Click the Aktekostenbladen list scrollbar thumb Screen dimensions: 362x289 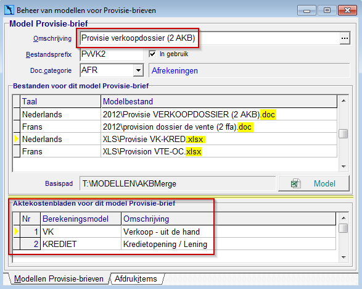343,228
